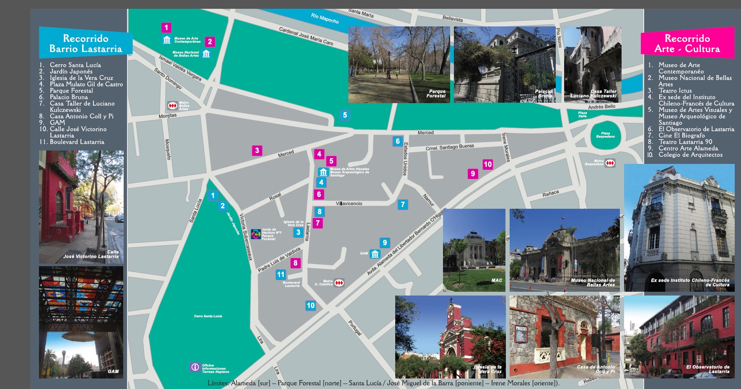Select the Museo de Artes Visuales museum icon
741x389 pixels.
(x=323, y=172)
